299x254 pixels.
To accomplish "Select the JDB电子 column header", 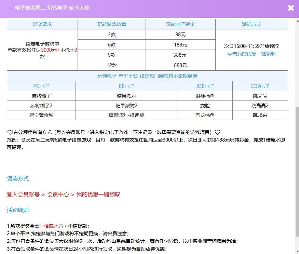I will 205,86.
